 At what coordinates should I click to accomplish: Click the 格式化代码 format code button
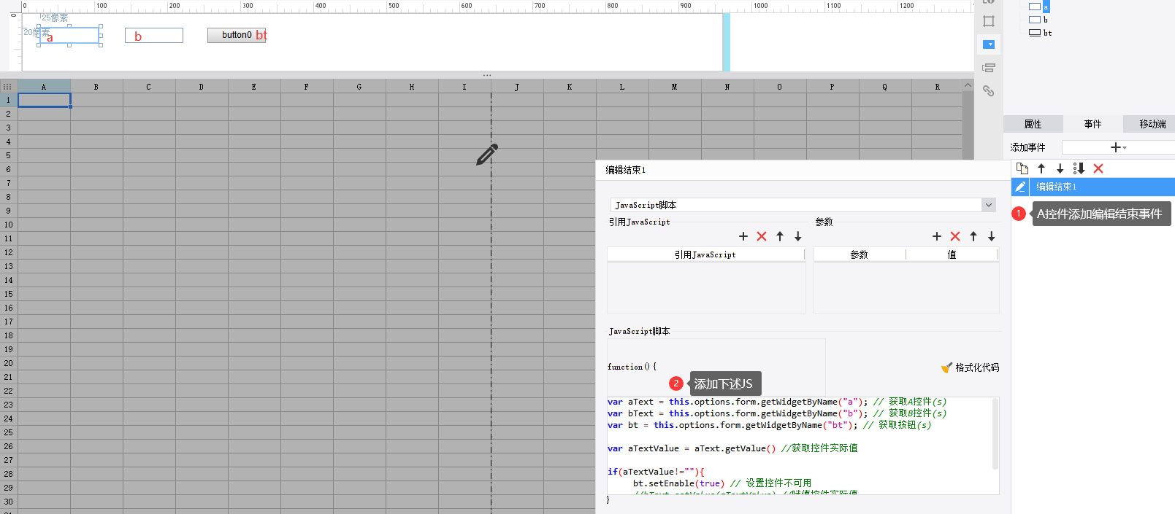[x=970, y=367]
